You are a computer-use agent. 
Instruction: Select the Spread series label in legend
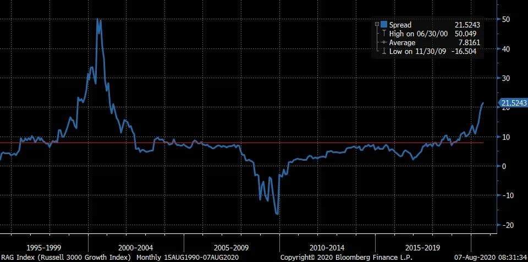[x=400, y=25]
